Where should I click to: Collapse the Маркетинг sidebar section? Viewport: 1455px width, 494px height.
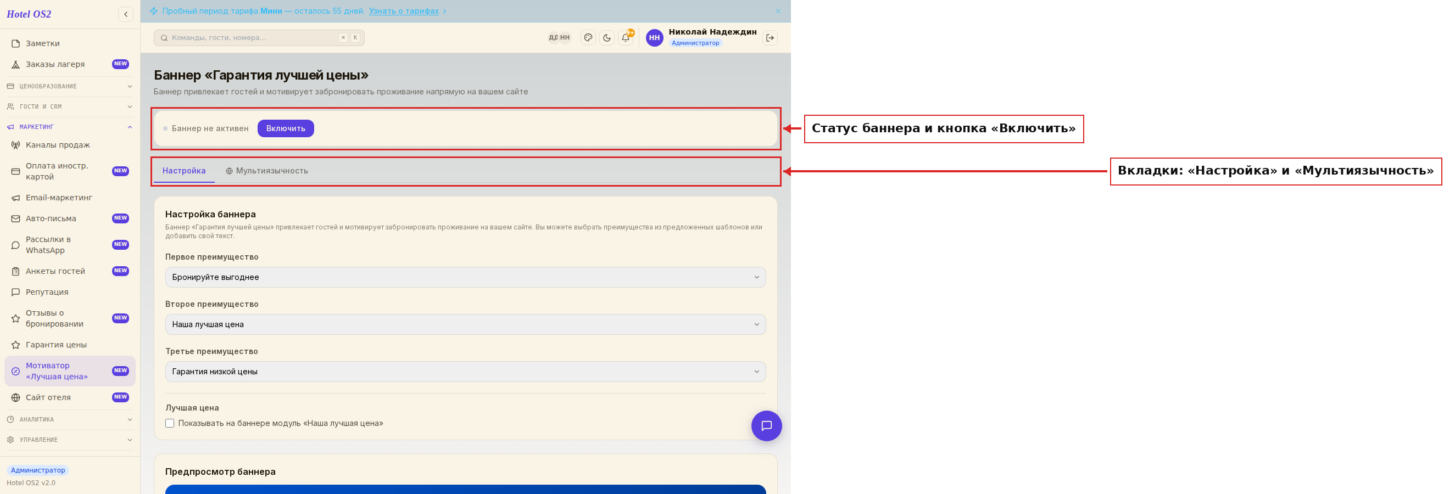70,127
